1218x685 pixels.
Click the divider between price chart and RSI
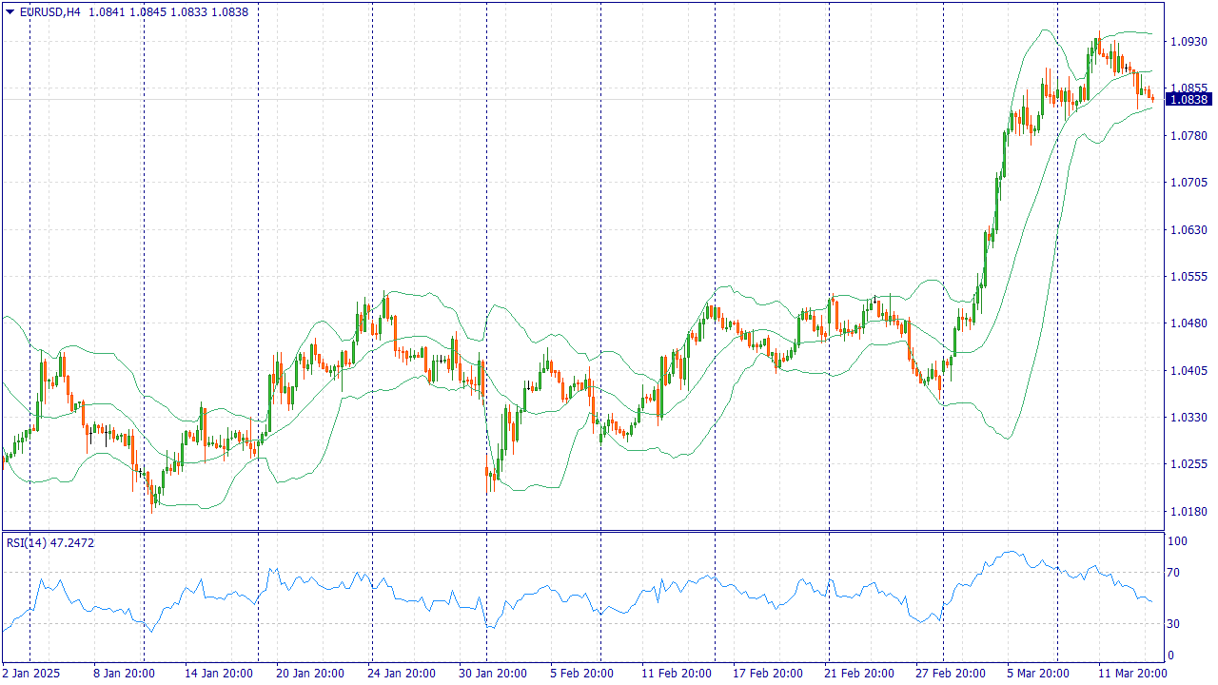[x=582, y=531]
